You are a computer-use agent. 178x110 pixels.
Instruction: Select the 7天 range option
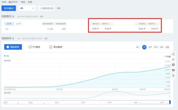pyautogui.click(x=144, y=47)
